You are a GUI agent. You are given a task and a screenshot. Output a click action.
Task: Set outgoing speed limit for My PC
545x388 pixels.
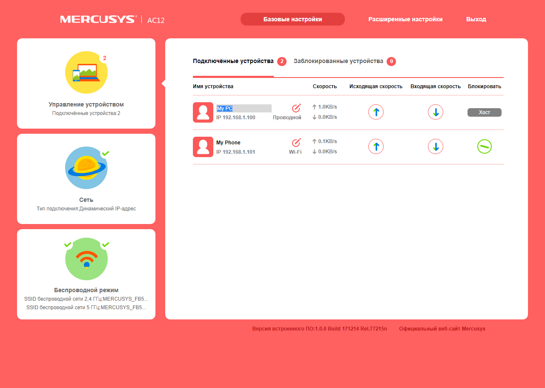376,112
